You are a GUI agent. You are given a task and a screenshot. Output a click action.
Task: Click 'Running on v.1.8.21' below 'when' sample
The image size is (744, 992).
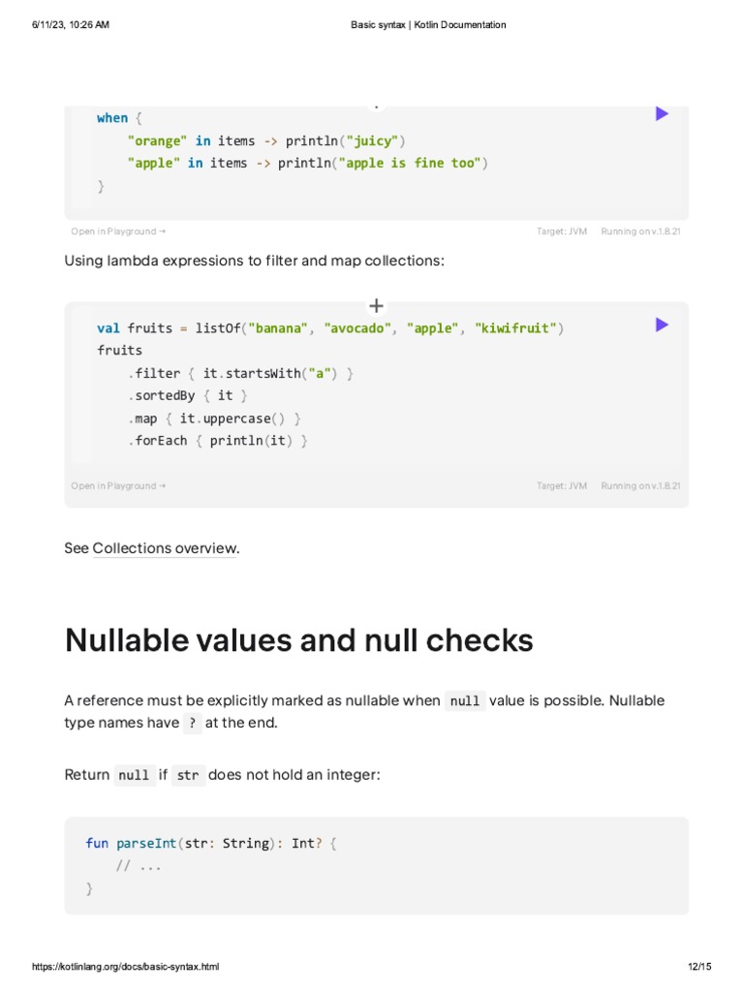point(640,232)
